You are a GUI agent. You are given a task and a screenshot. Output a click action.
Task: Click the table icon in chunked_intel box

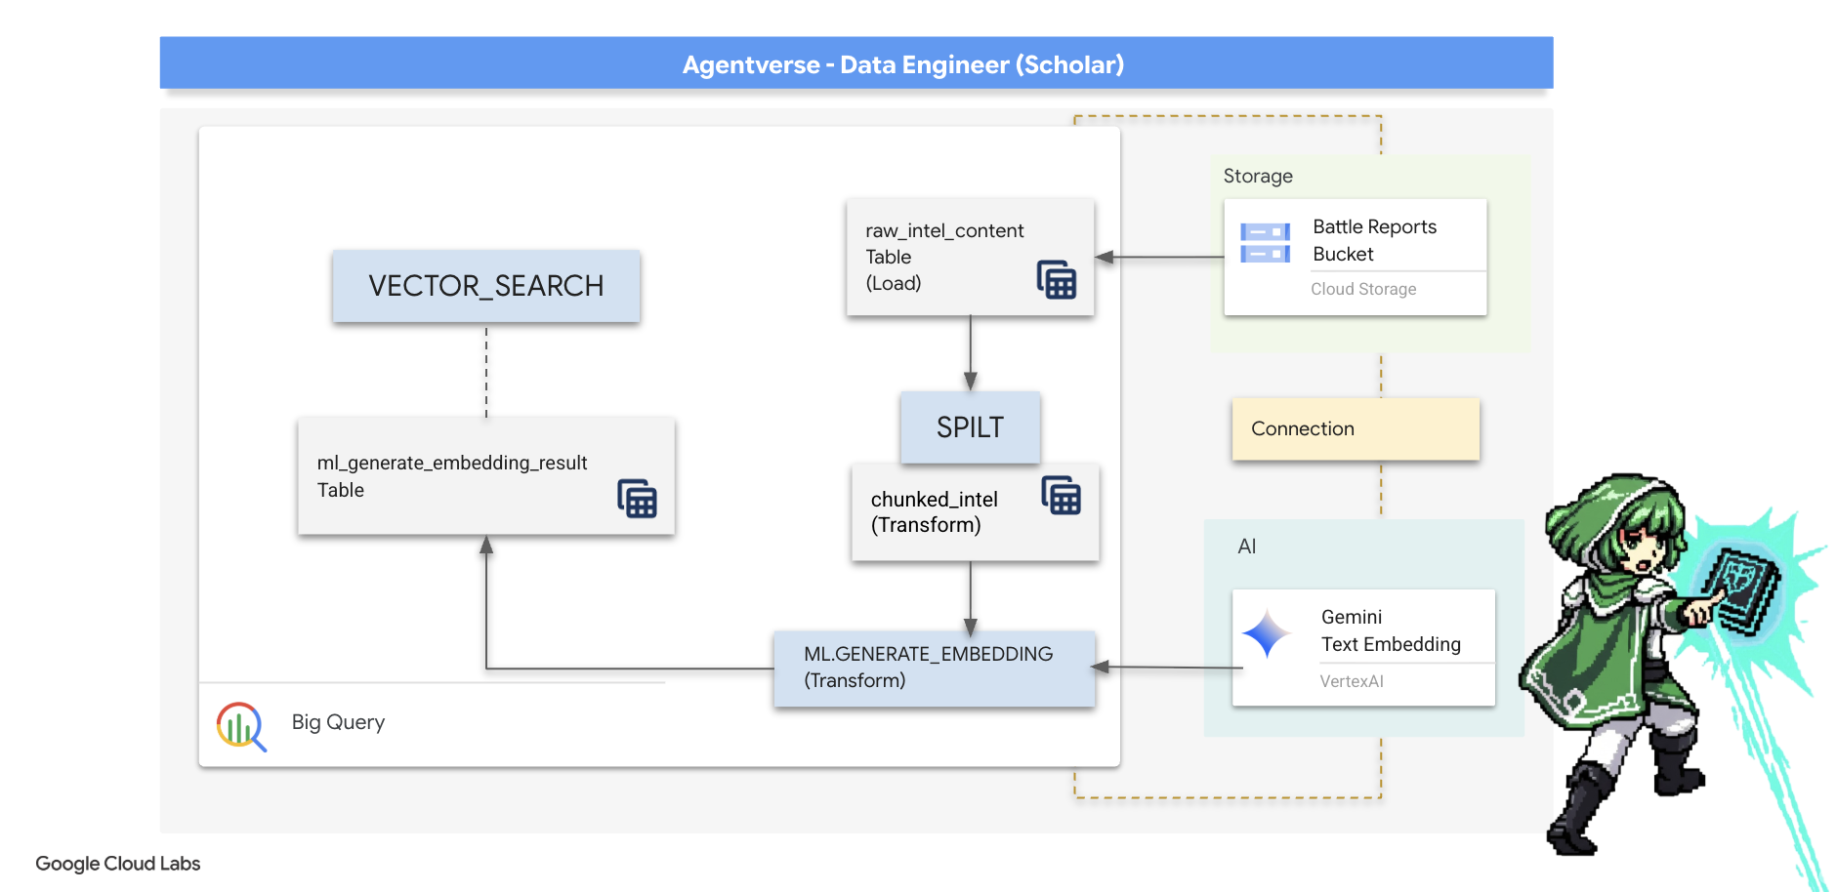(1061, 496)
